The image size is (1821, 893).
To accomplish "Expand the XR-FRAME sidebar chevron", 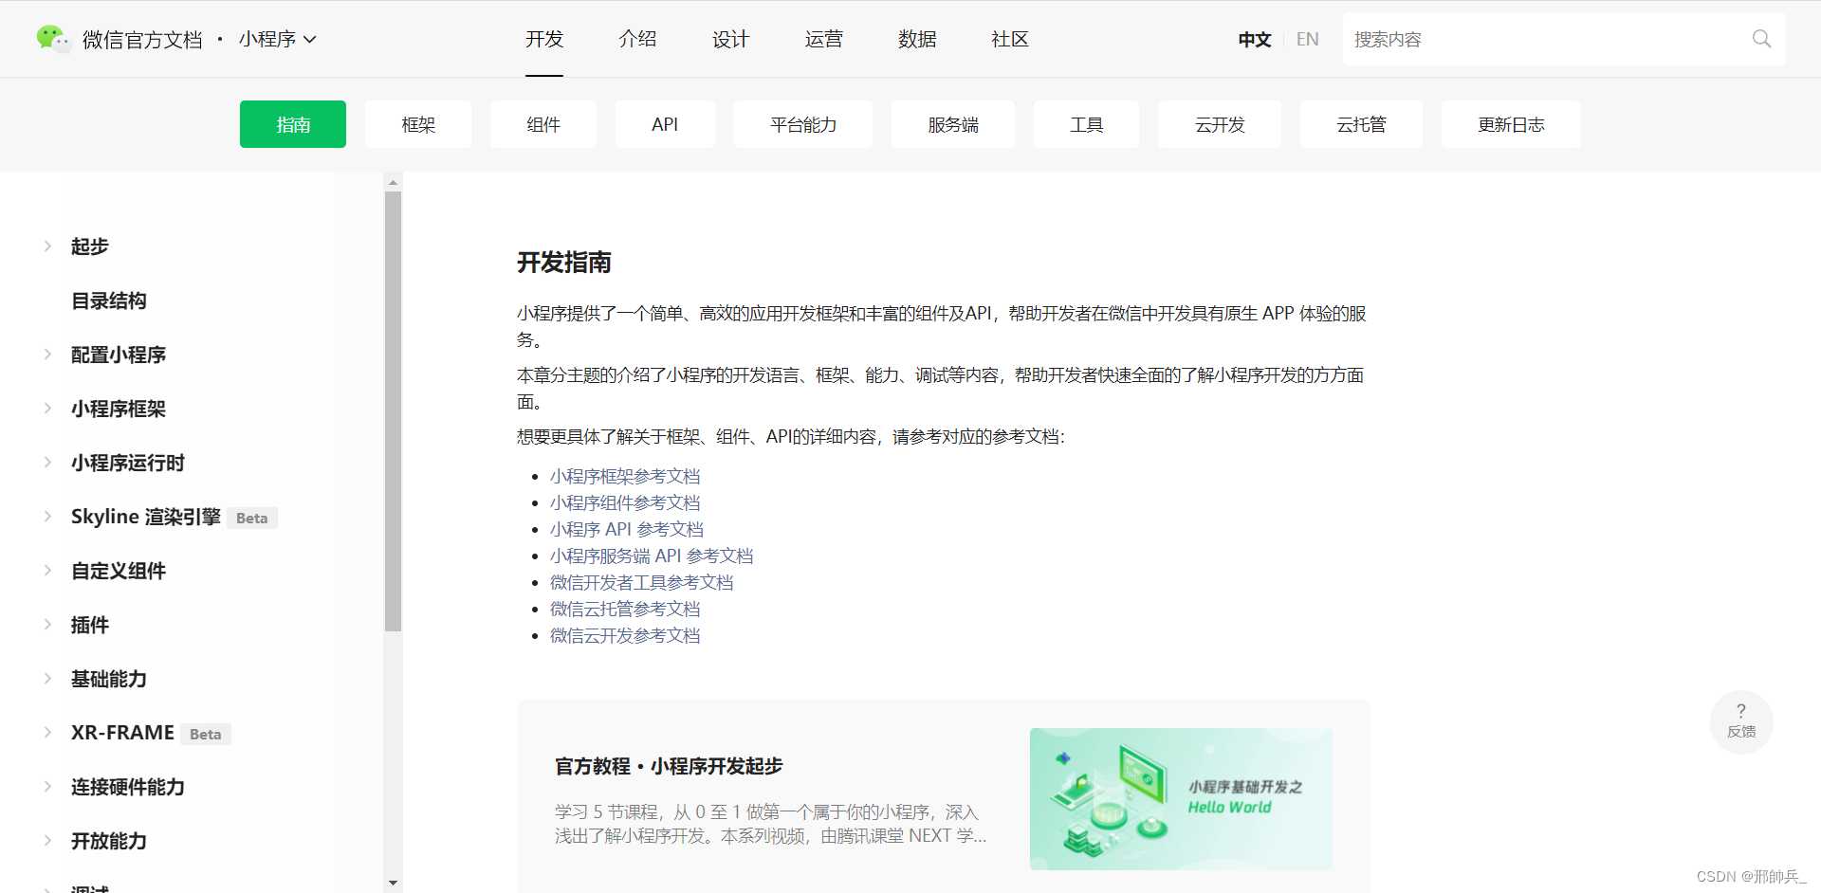I will click(x=47, y=733).
